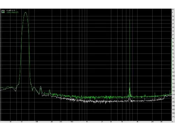
Task: Click the 500 label on the frequency axis
Action: pyautogui.click(x=72, y=122)
